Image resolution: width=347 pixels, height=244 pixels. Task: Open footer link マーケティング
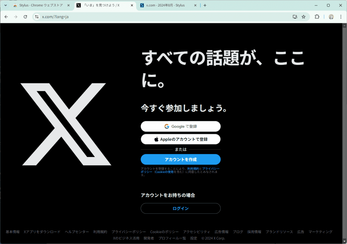coord(321,232)
